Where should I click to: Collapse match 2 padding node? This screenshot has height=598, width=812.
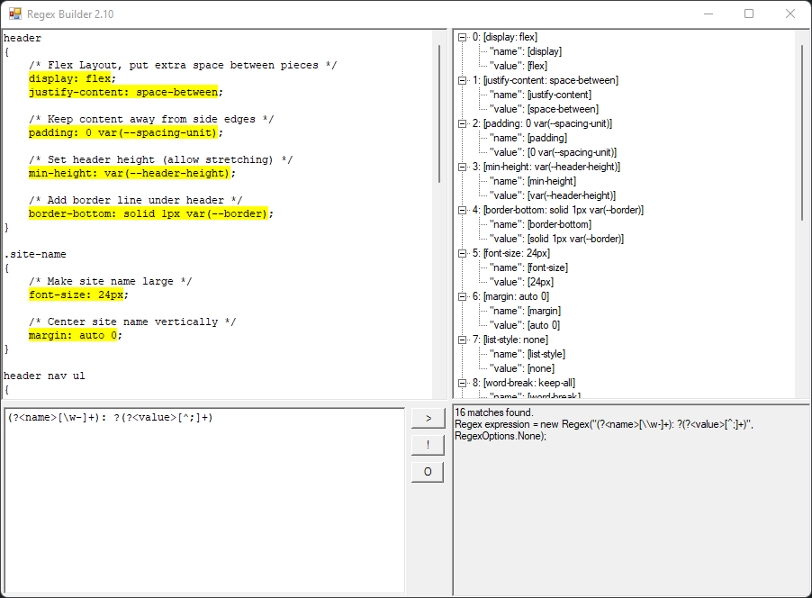click(x=463, y=123)
